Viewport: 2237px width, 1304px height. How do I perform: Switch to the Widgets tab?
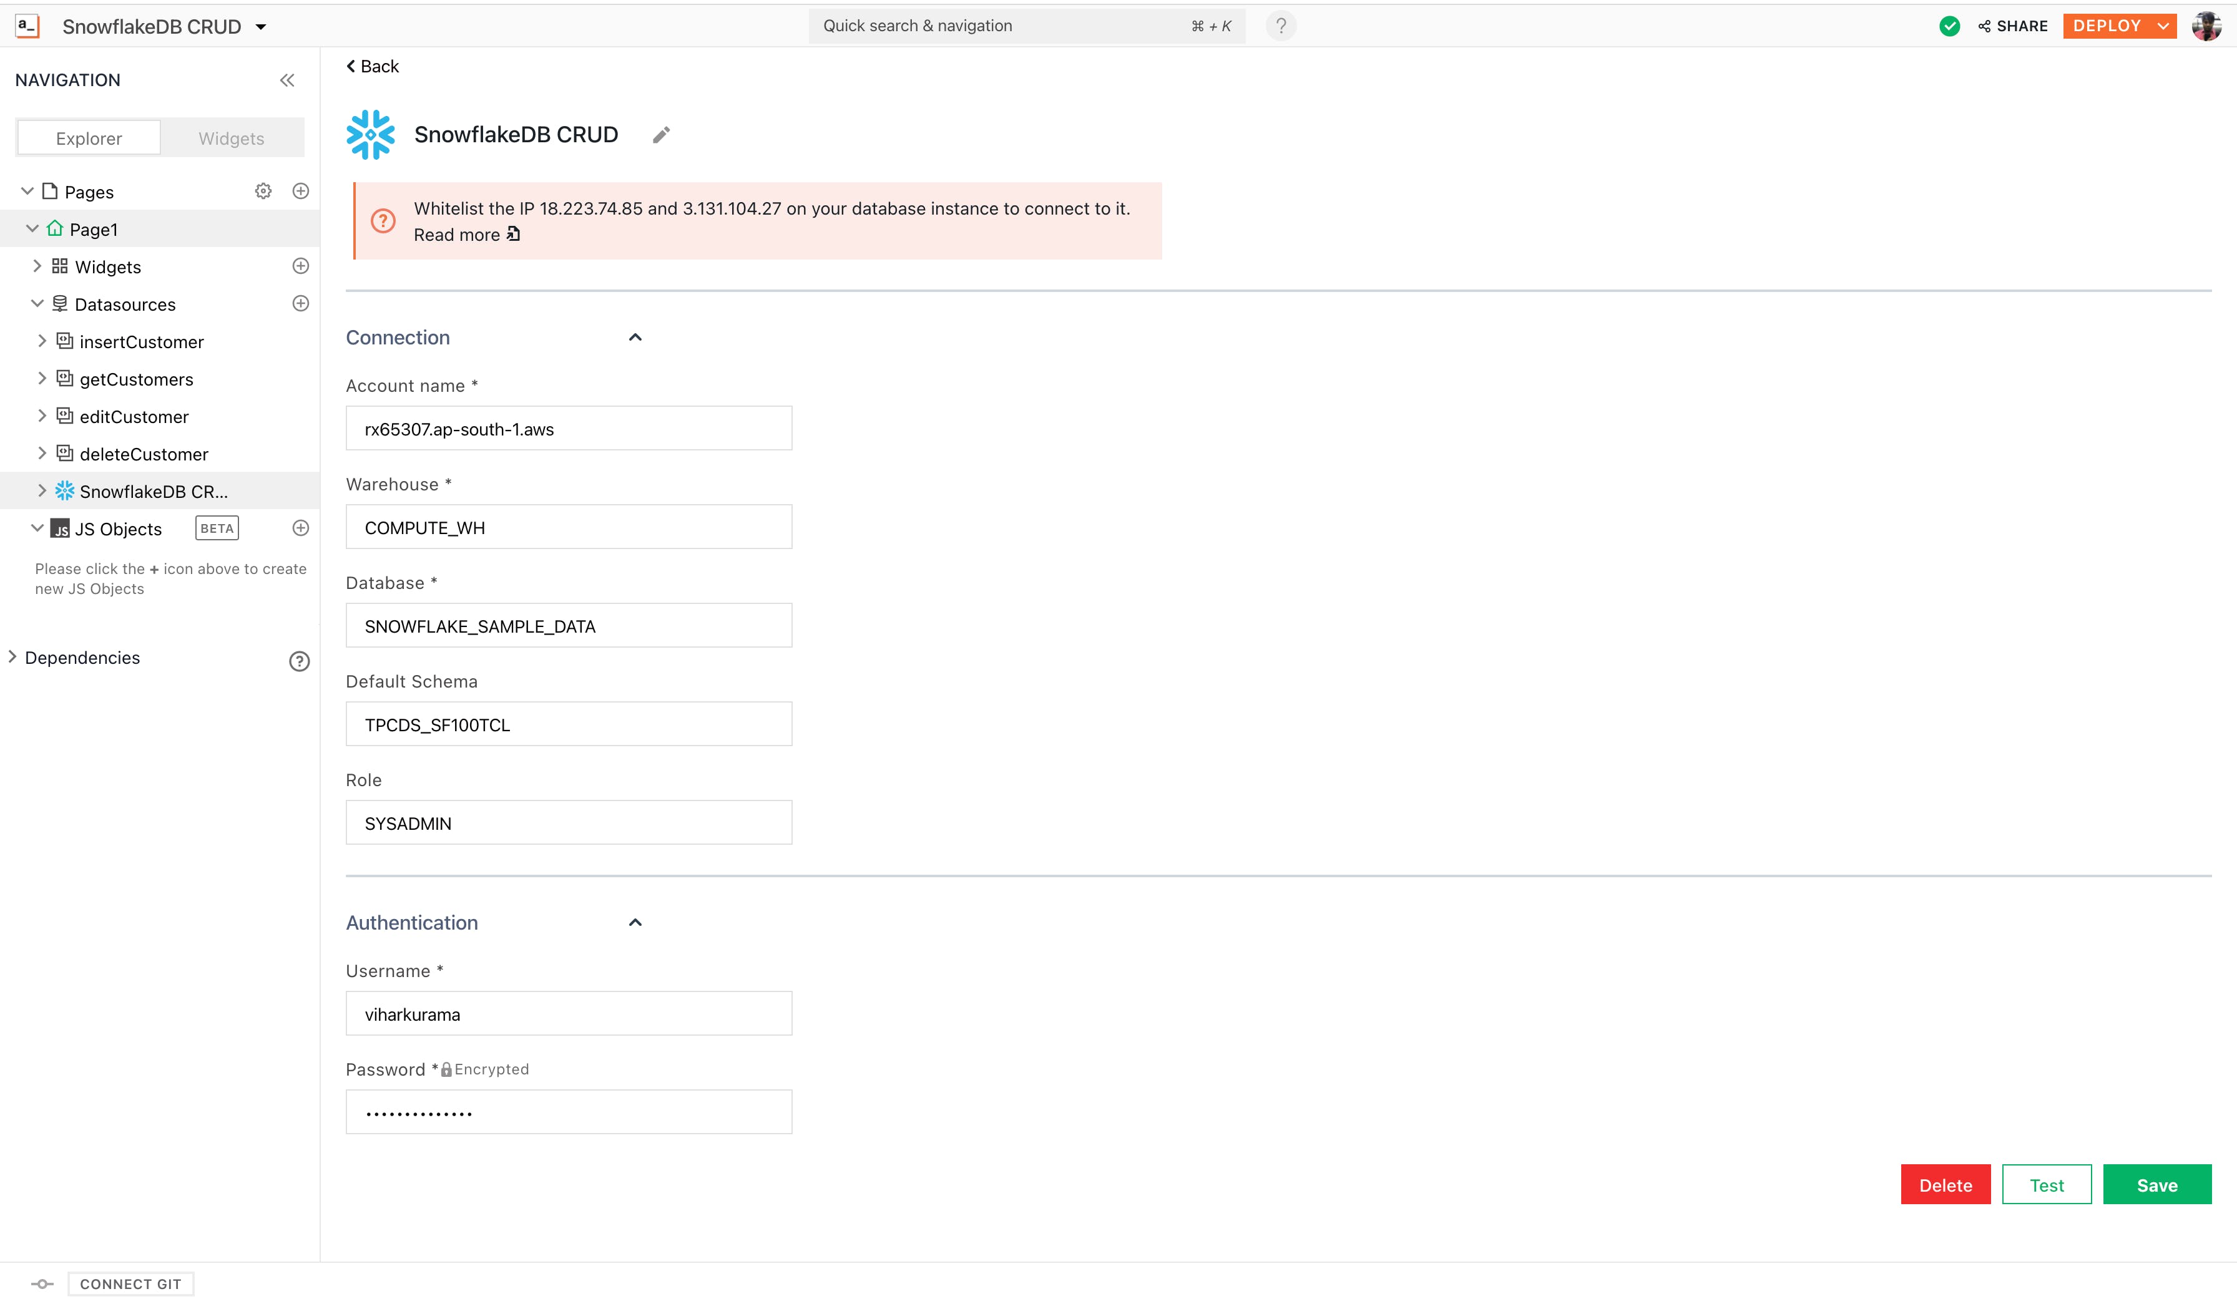(x=231, y=139)
